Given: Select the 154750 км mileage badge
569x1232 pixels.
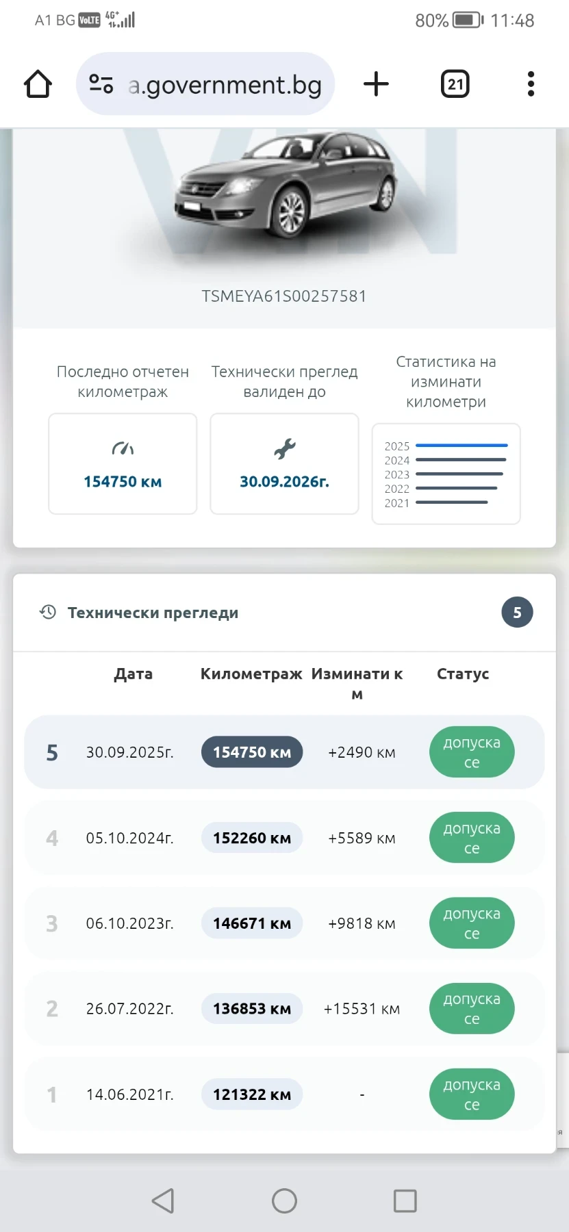Looking at the screenshot, I should [x=252, y=752].
